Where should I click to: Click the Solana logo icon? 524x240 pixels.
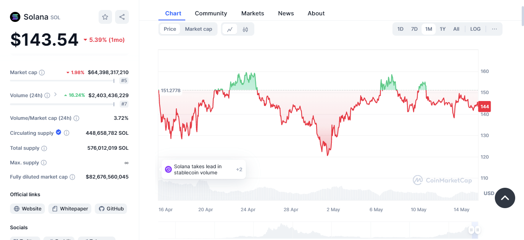point(15,17)
